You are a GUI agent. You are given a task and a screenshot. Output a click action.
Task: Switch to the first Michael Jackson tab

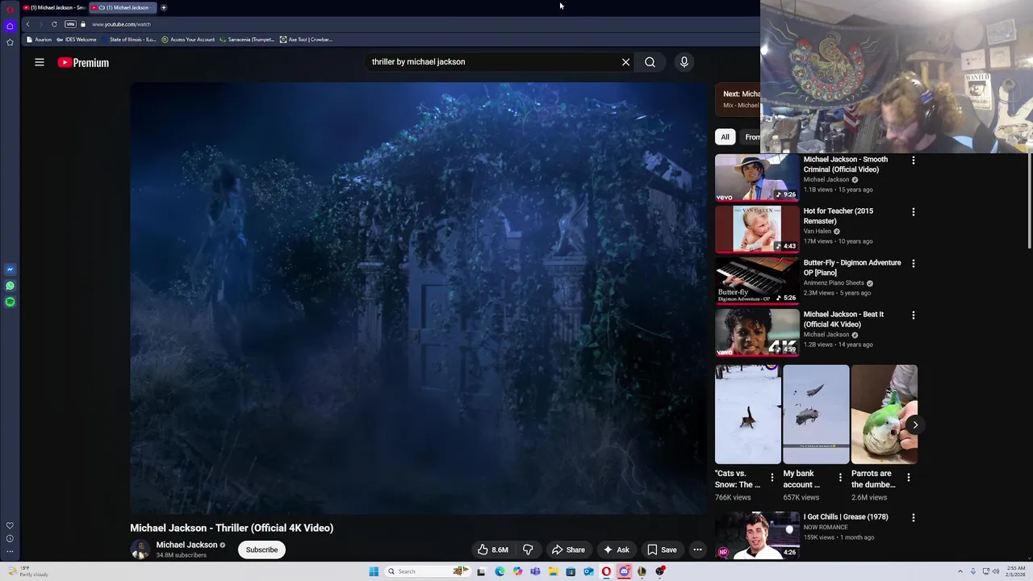click(x=54, y=7)
